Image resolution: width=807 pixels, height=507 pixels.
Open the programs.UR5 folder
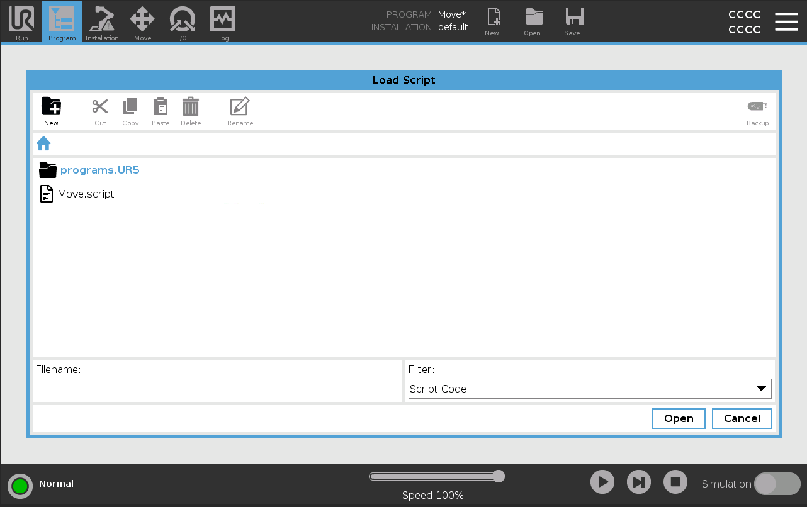tap(89, 170)
